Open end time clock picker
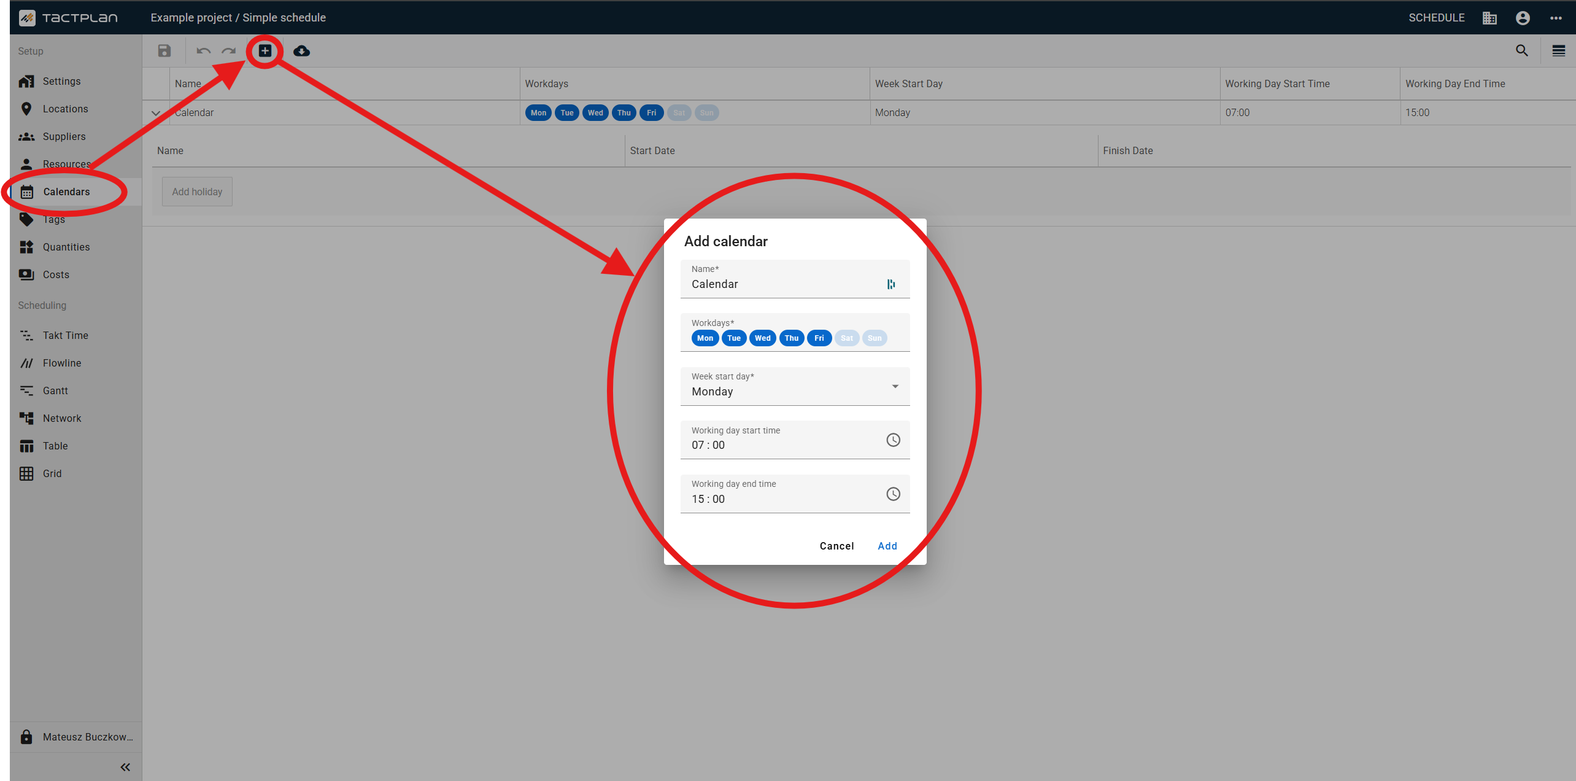 click(x=894, y=494)
